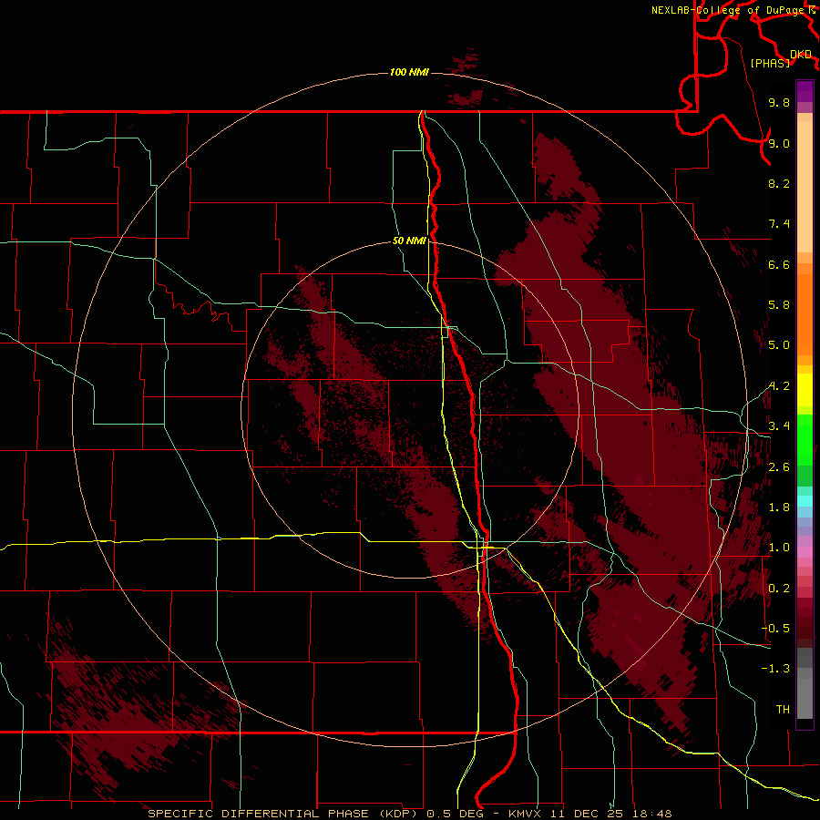Click the bright green band of the color bar
This screenshot has width=820, height=820.
click(x=805, y=438)
